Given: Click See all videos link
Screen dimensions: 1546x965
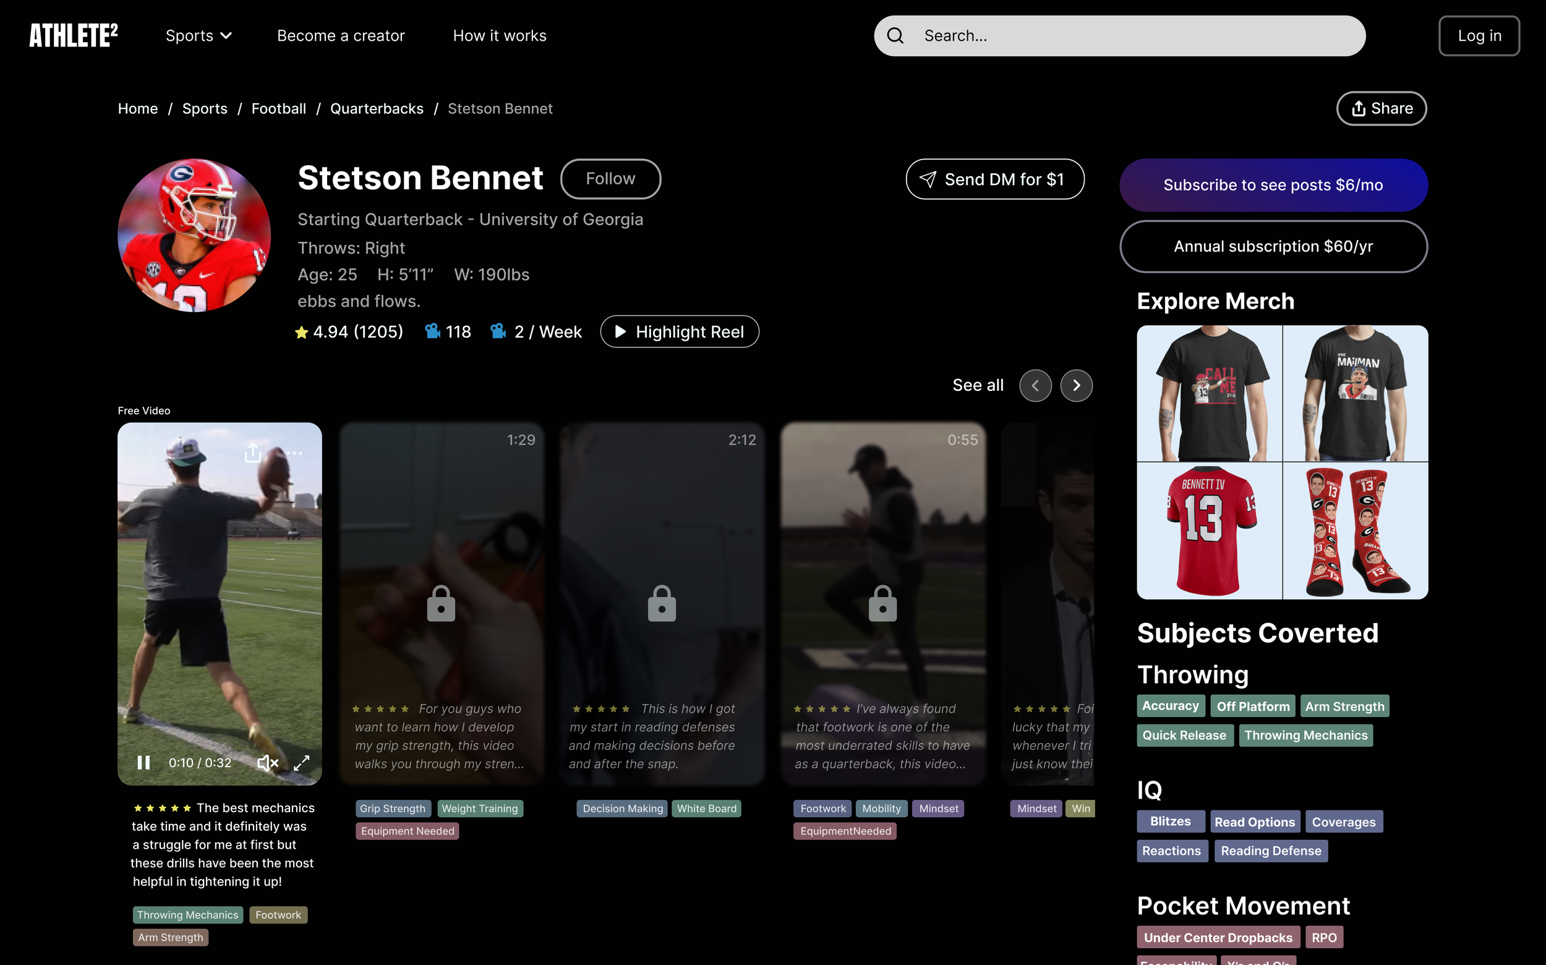Looking at the screenshot, I should tap(978, 385).
